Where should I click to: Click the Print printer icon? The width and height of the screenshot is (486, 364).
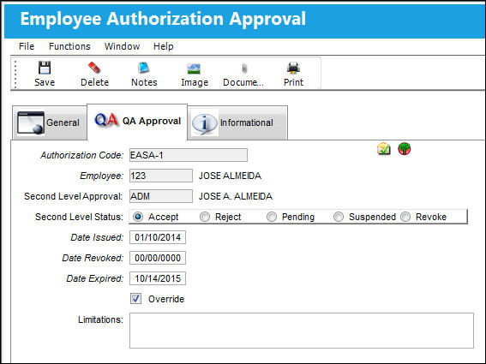293,69
